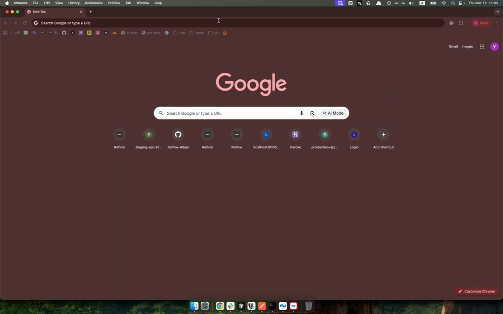Image resolution: width=503 pixels, height=314 pixels.
Task: Open the Work profile menu
Action: click(481, 23)
